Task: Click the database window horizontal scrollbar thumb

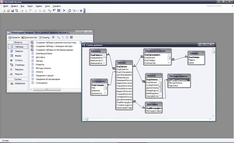Action: [x=47, y=90]
